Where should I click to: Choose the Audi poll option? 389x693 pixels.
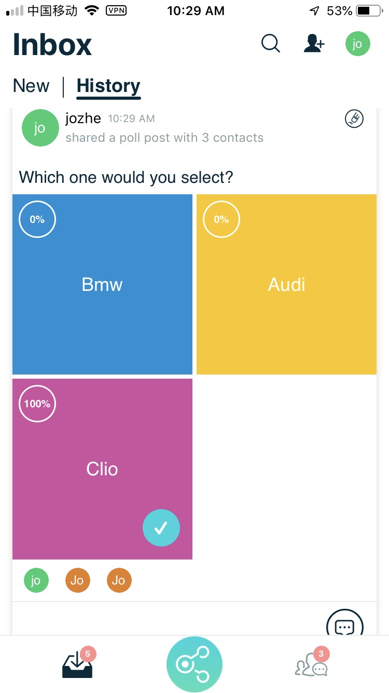click(x=286, y=284)
